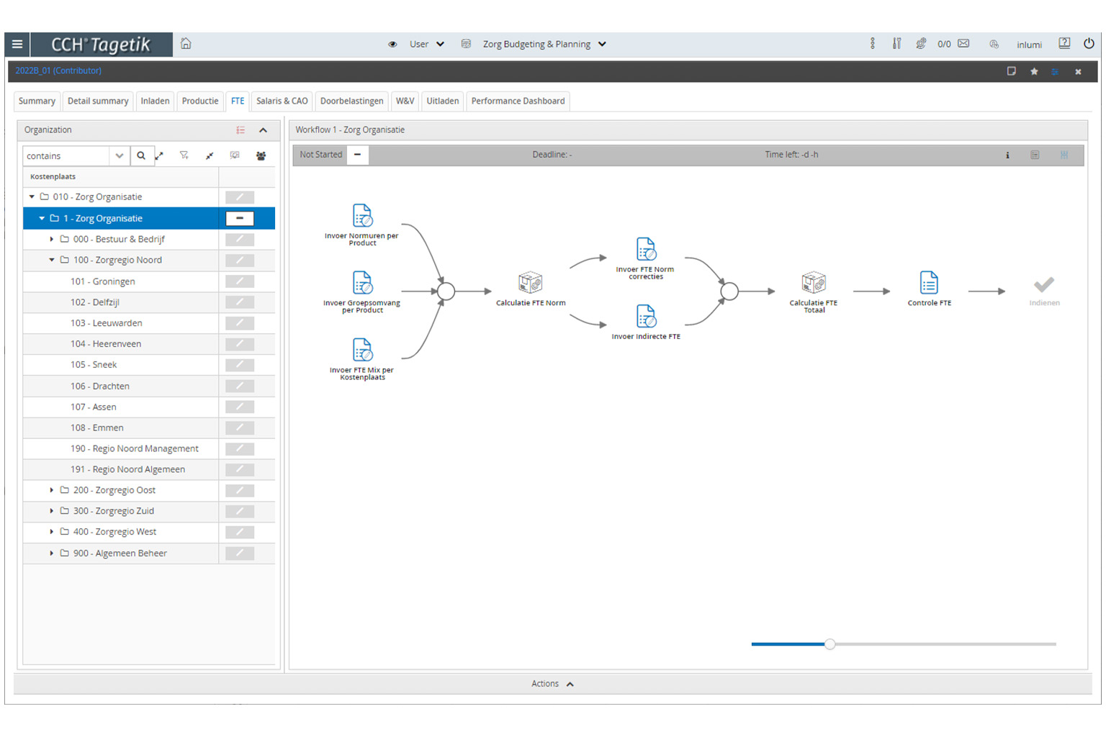This screenshot has width=1106, height=737.
Task: Open the Performance Dashboard tab
Action: click(518, 101)
